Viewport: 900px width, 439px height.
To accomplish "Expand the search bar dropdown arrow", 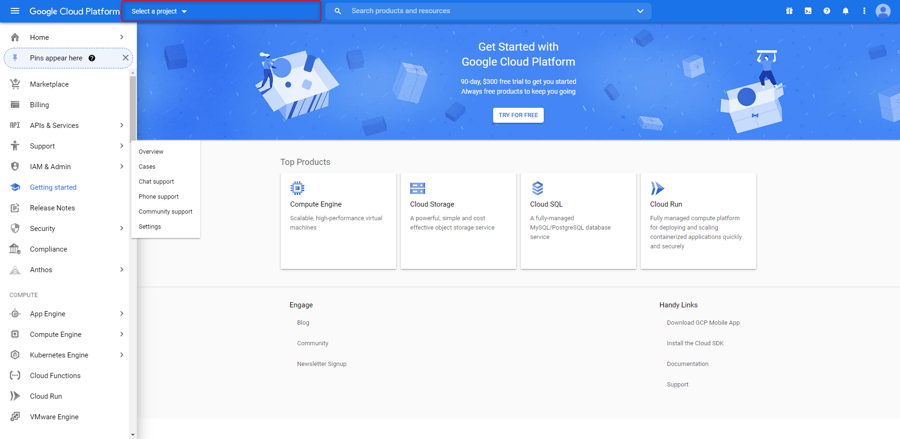I will (640, 11).
